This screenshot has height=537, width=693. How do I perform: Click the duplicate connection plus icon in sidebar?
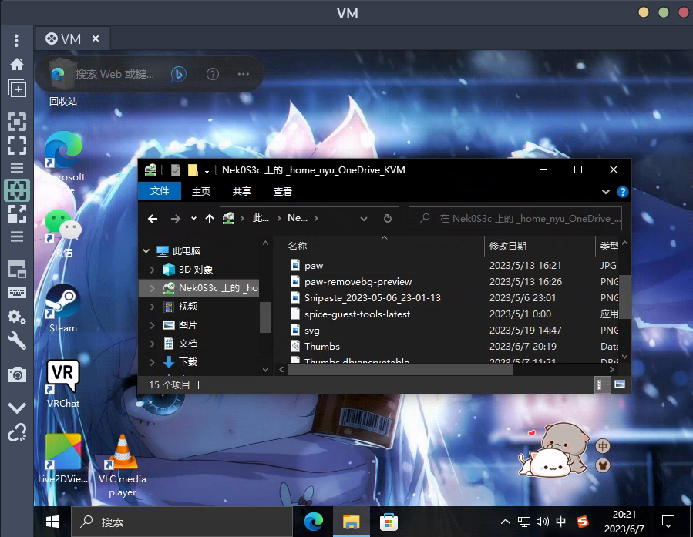[17, 89]
